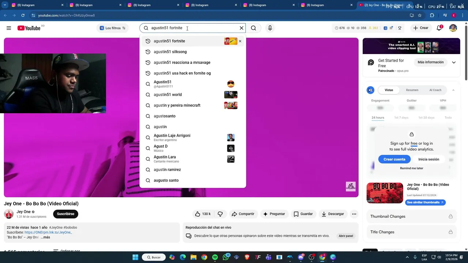Select the '1st 7 days' period tab

[401, 118]
